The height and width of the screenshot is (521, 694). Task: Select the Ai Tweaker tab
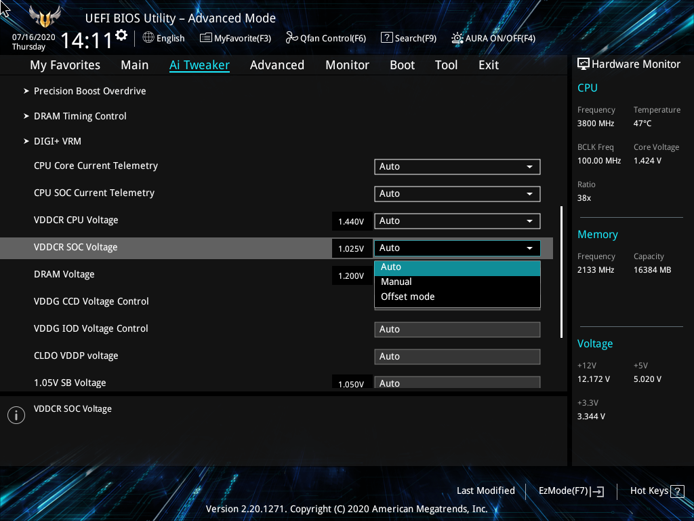tap(199, 65)
